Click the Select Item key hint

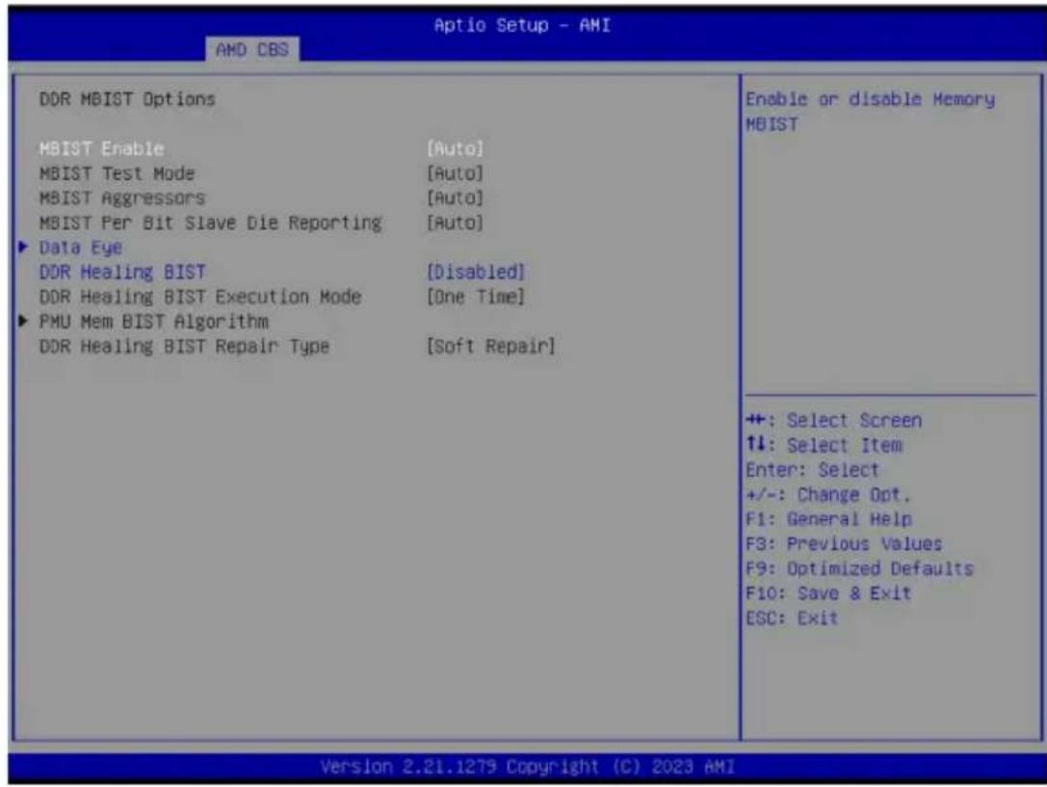point(824,445)
